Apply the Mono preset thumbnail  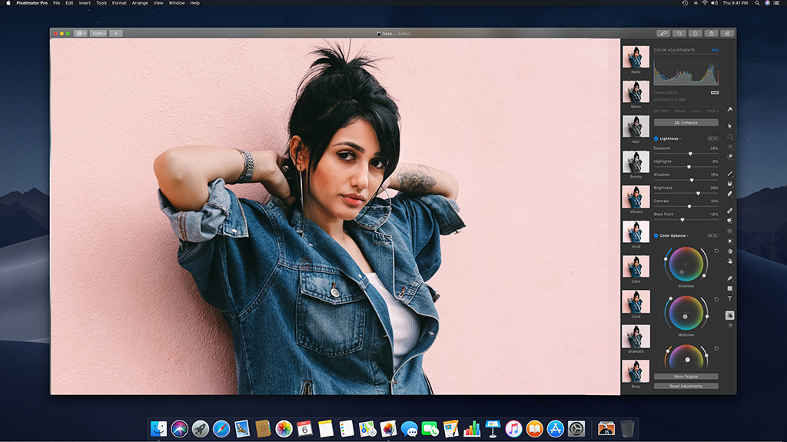(x=636, y=92)
